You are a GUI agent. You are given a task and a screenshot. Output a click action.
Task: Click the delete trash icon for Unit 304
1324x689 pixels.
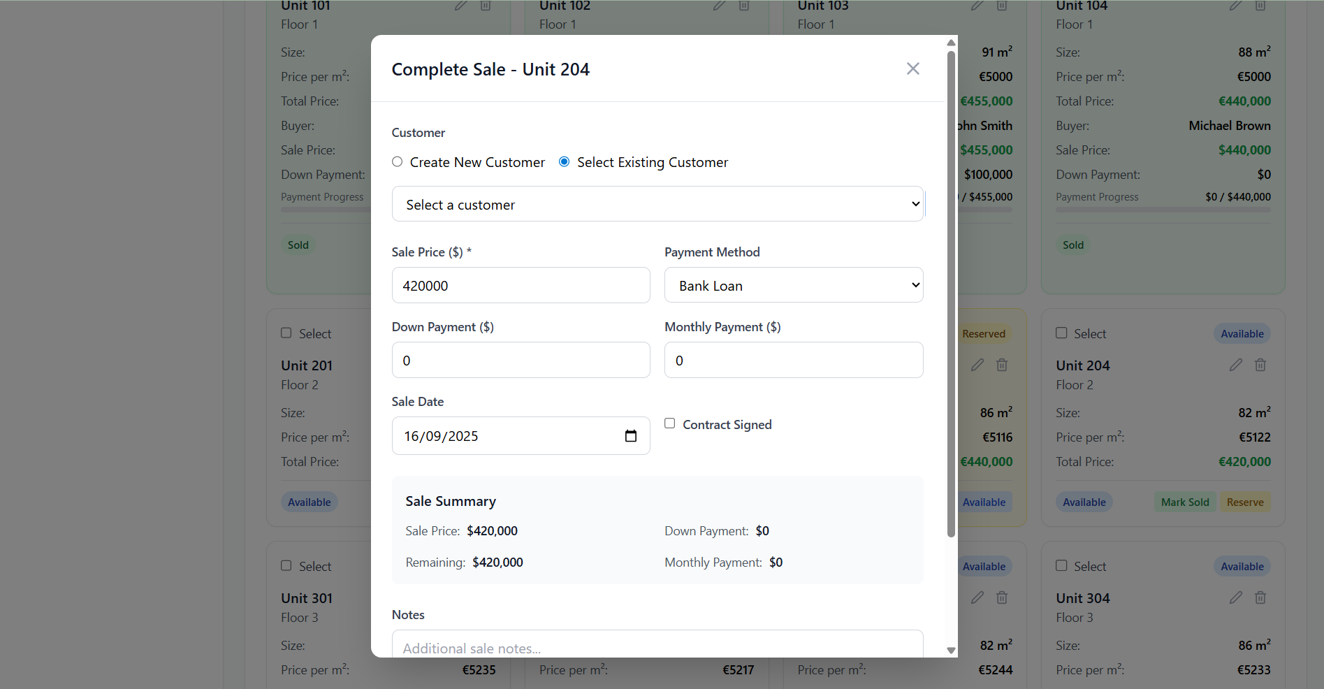[x=1260, y=597]
